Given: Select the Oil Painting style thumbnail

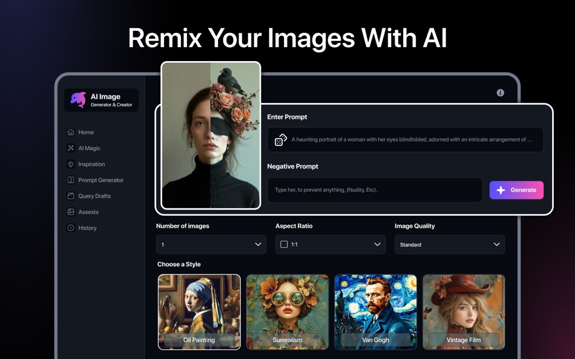Looking at the screenshot, I should (199, 312).
